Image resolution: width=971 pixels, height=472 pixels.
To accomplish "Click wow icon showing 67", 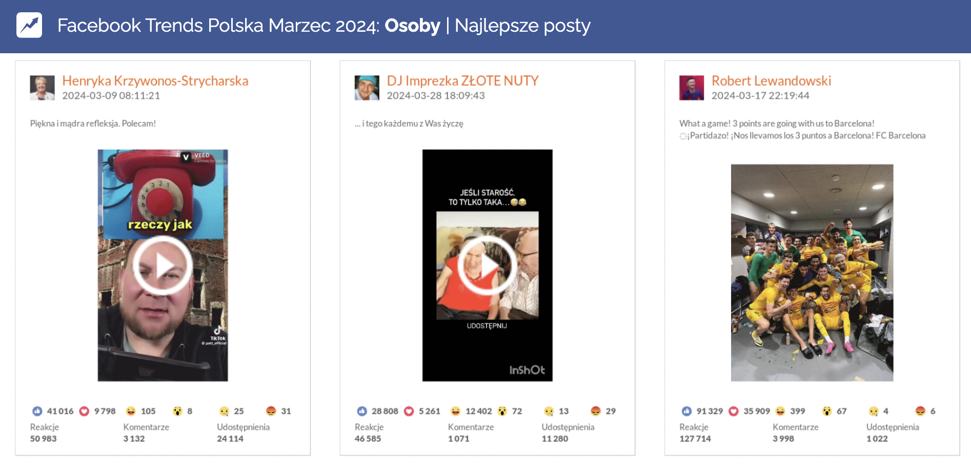I will point(827,411).
